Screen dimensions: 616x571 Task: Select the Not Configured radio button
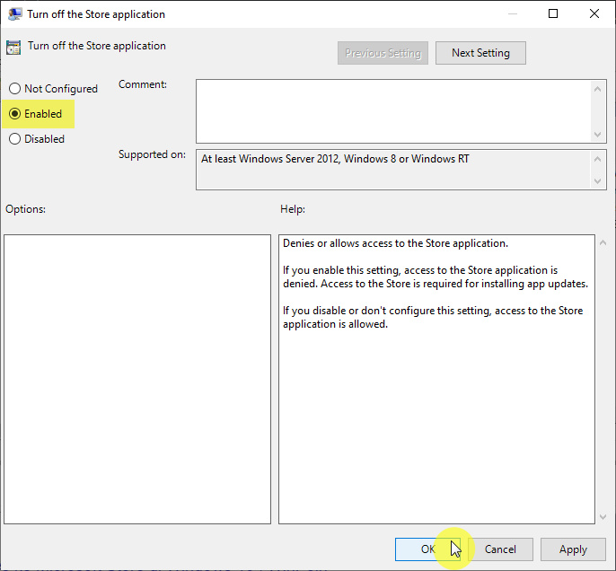53,89
